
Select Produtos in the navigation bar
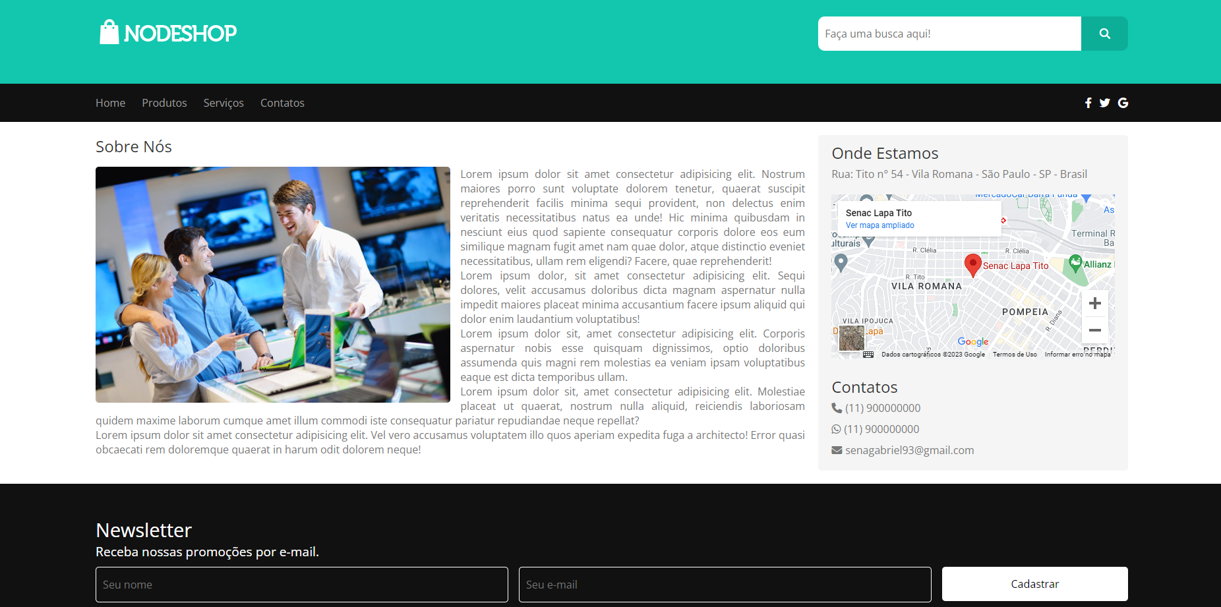pos(164,103)
